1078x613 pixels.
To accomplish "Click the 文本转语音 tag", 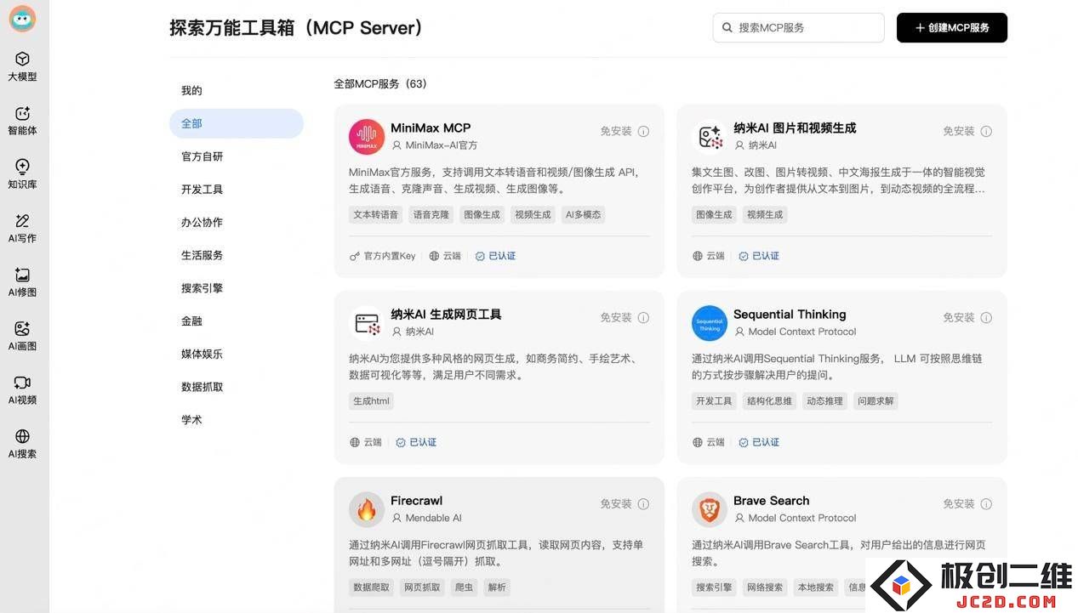I will [376, 215].
